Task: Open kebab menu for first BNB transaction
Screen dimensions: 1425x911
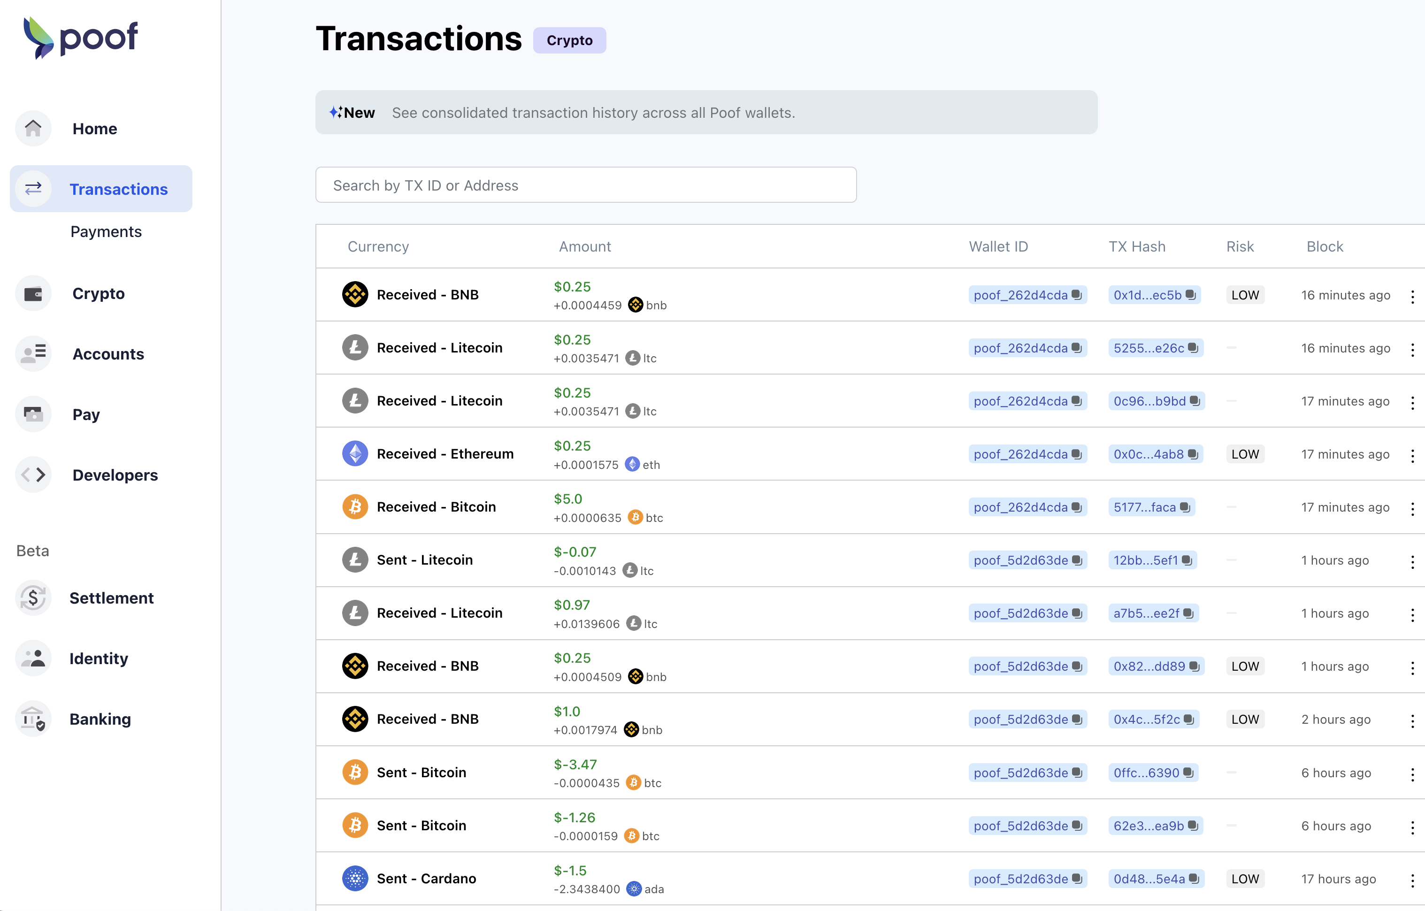Action: (1412, 296)
